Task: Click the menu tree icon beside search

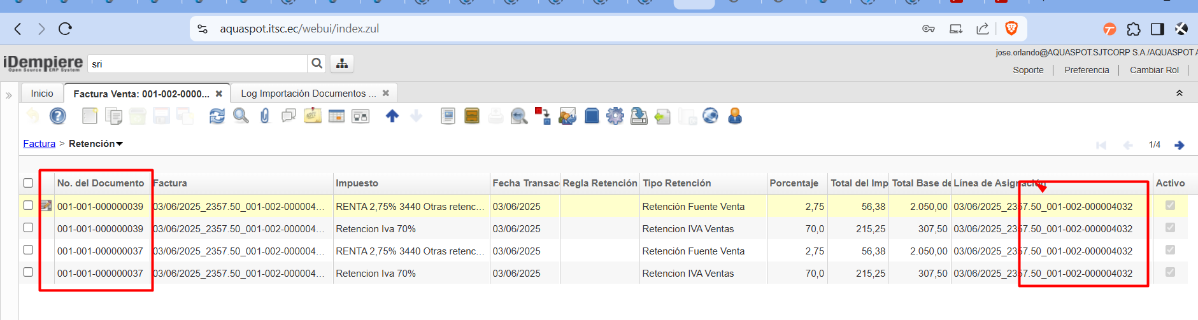Action: 342,64
